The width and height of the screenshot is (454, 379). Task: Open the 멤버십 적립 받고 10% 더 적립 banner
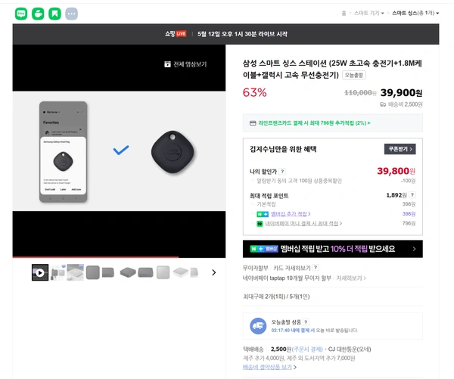point(333,249)
